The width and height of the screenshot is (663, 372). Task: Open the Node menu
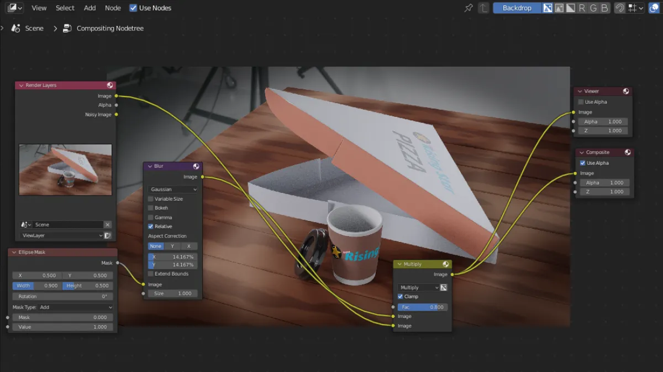tap(113, 8)
